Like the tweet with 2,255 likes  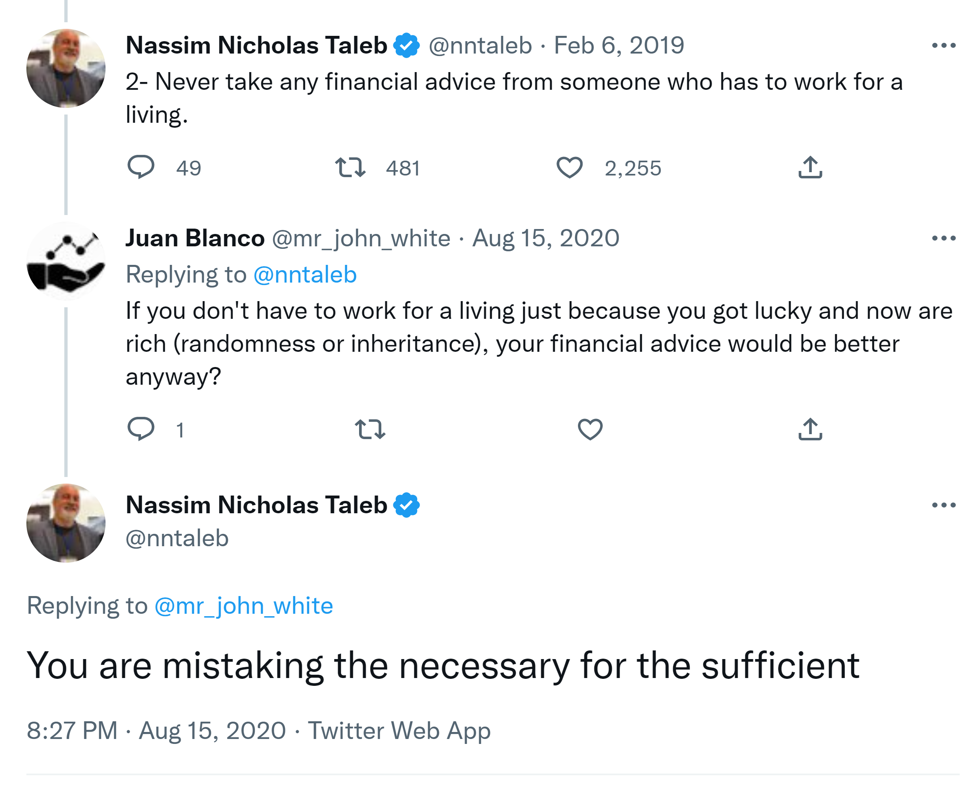[570, 167]
